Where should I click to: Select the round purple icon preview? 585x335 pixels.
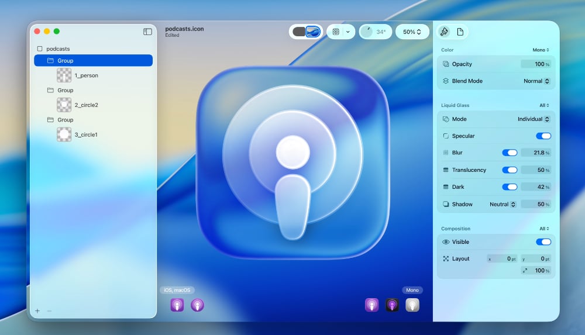[197, 305]
